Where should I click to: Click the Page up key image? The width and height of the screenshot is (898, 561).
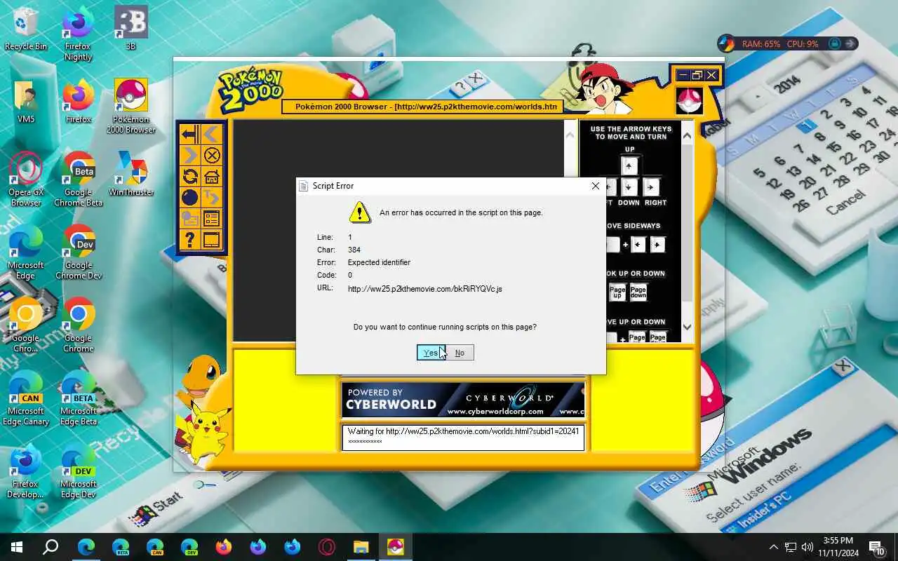tap(617, 292)
